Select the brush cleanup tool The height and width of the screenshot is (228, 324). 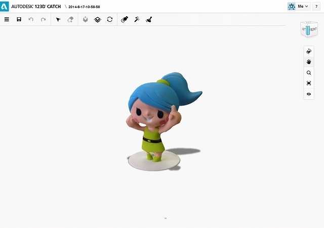point(149,19)
